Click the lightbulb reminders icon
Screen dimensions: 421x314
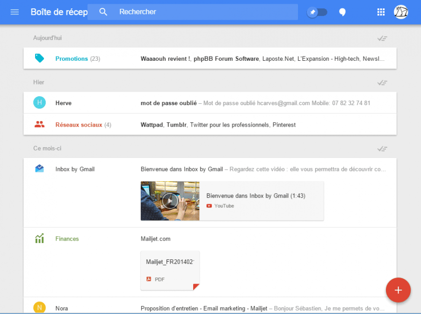342,12
